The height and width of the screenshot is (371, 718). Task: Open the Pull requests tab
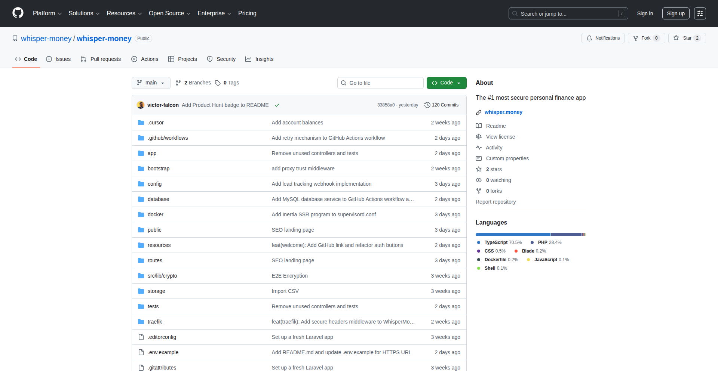coord(100,59)
